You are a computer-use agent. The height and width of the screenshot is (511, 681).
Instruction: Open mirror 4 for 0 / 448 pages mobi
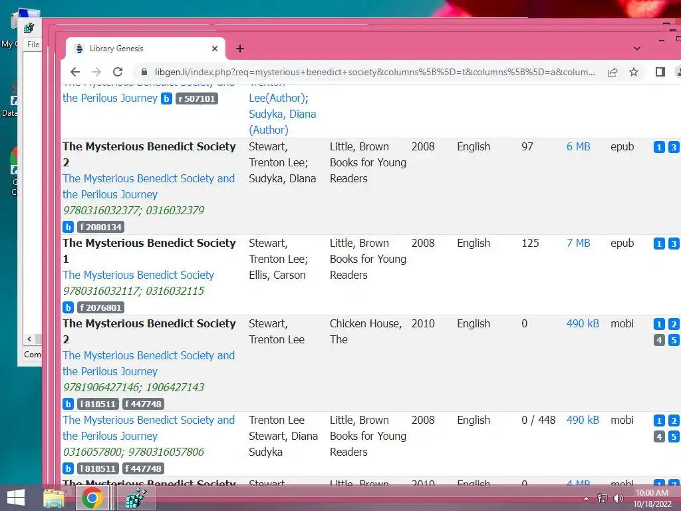659,436
